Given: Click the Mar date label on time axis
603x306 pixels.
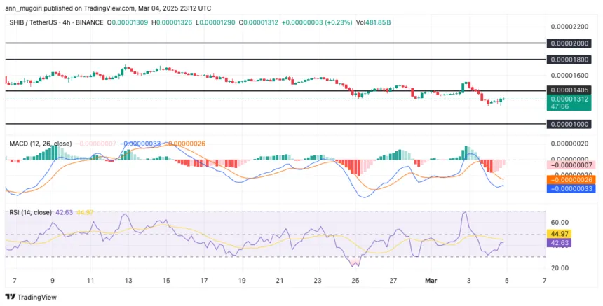Looking at the screenshot, I should click(x=431, y=280).
